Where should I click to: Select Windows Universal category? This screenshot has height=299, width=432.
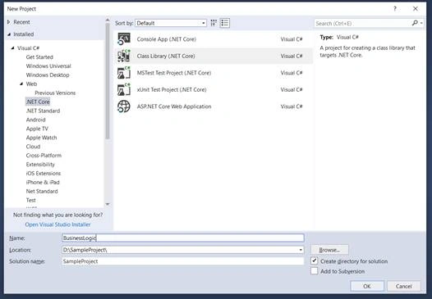48,66
